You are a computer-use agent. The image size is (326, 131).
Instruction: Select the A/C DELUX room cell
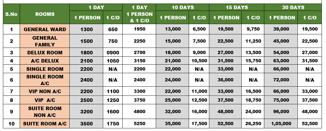tap(45, 61)
